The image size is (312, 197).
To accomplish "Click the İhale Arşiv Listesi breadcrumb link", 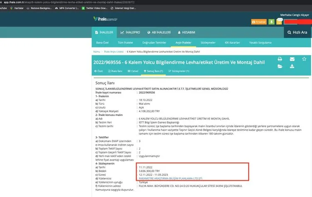I will click(113, 52).
